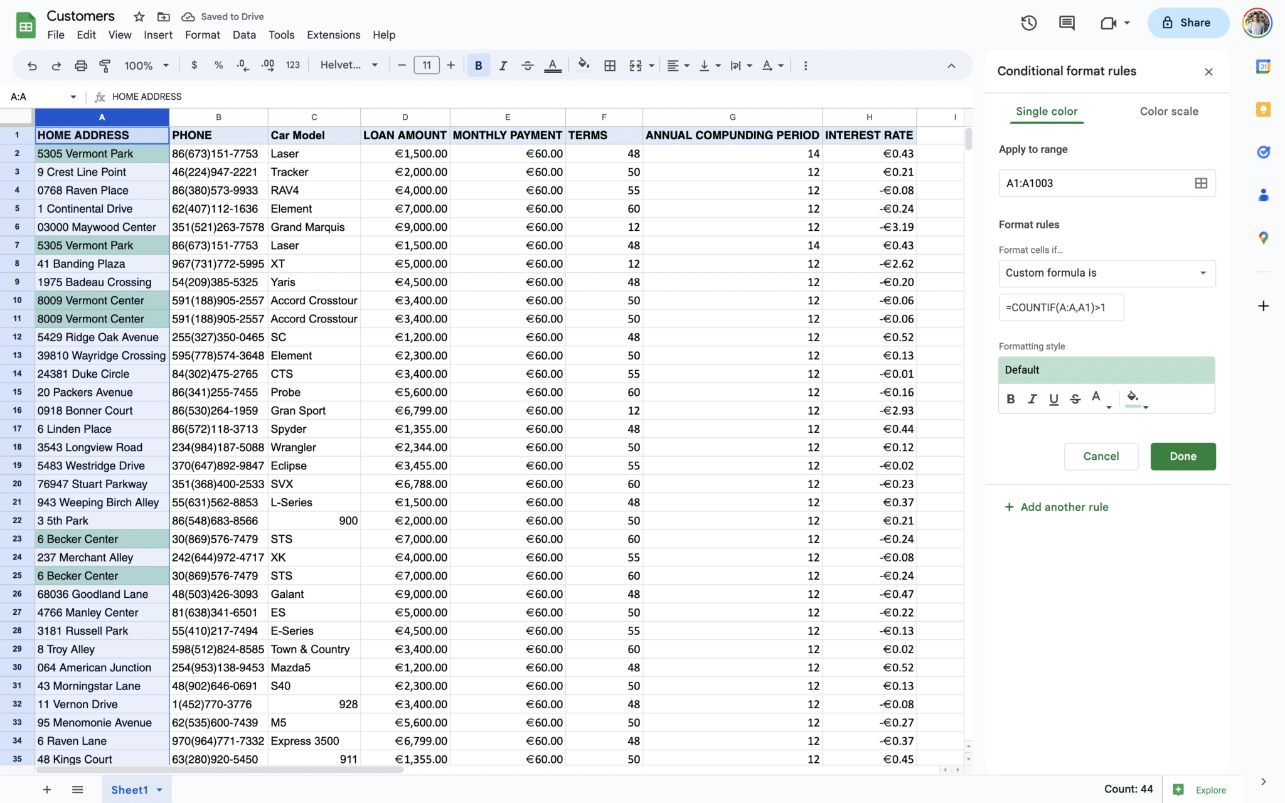
Task: Click the borders icon in toolbar
Action: click(609, 65)
